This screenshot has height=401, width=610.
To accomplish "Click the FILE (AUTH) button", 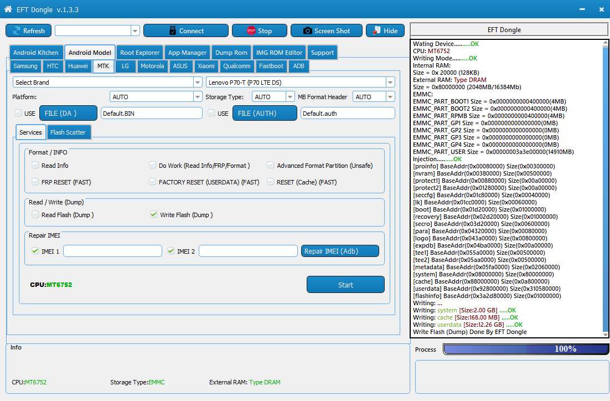I will 265,114.
